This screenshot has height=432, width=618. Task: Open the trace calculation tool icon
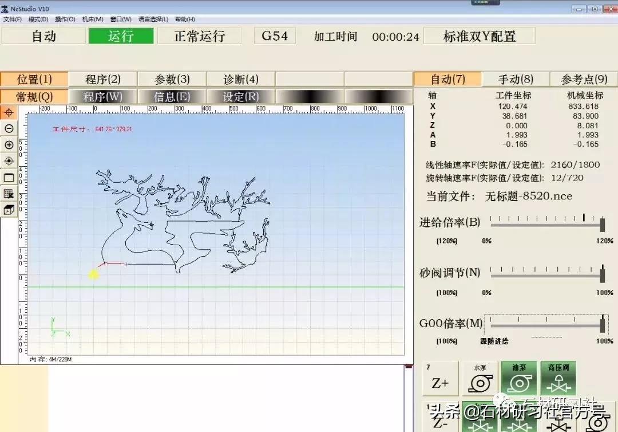(x=8, y=194)
